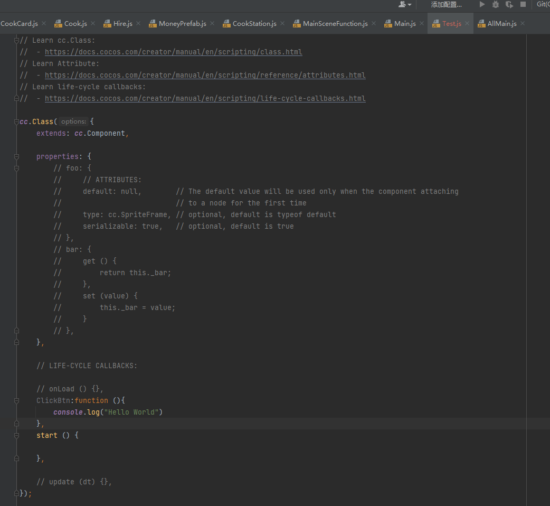
Task: Click the Debug bug icon
Action: tap(496, 4)
